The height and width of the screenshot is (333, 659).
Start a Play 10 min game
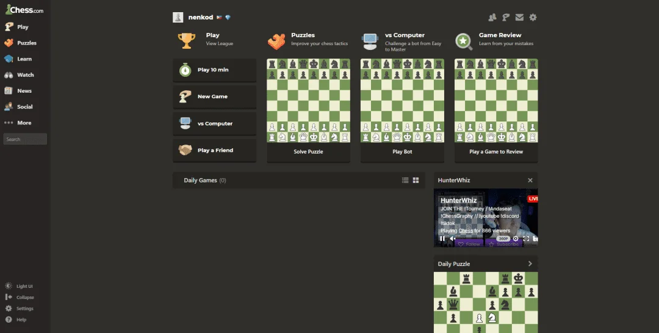[x=214, y=70]
